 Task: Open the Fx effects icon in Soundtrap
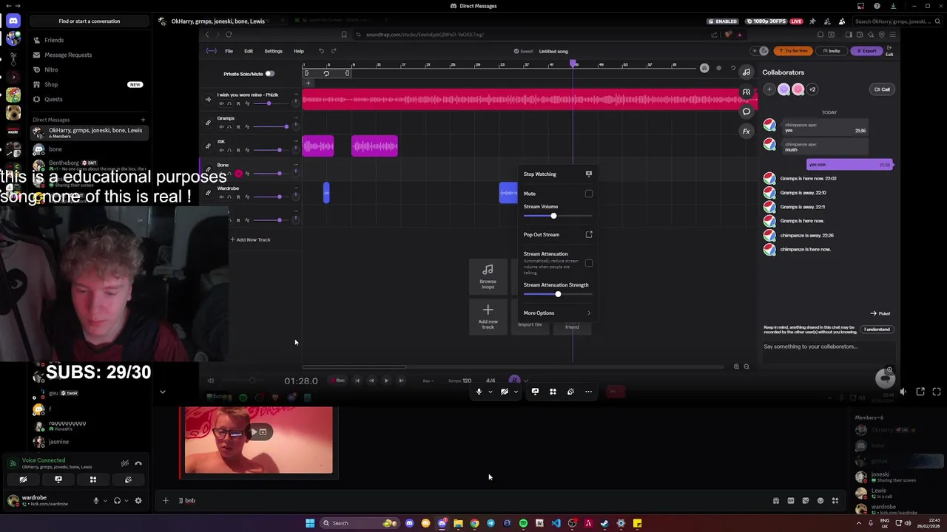coord(747,132)
